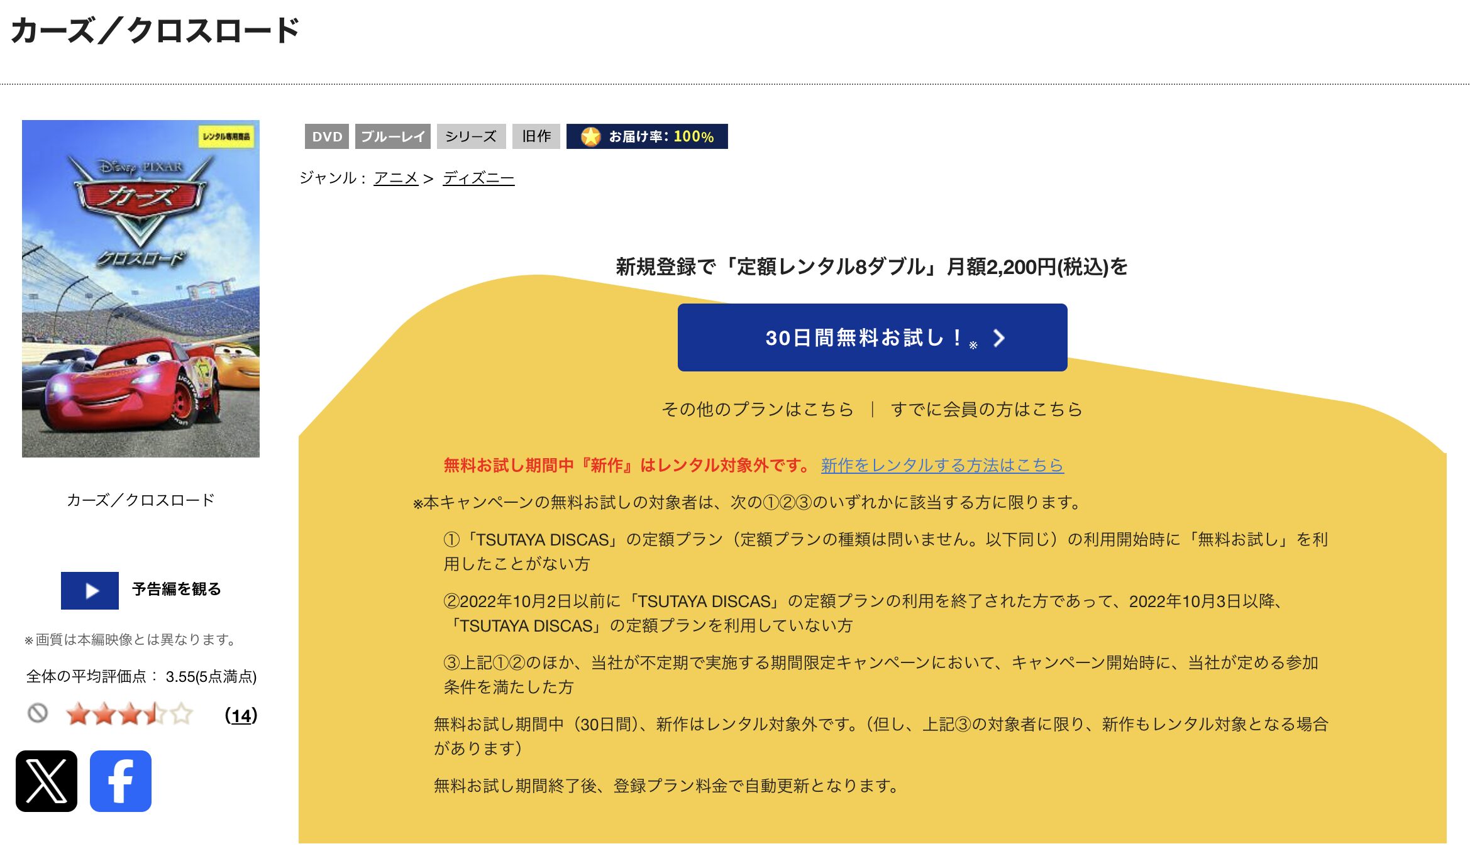Image resolution: width=1470 pixels, height=861 pixels.
Task: Play the trailer with the blue play button
Action: 90,591
